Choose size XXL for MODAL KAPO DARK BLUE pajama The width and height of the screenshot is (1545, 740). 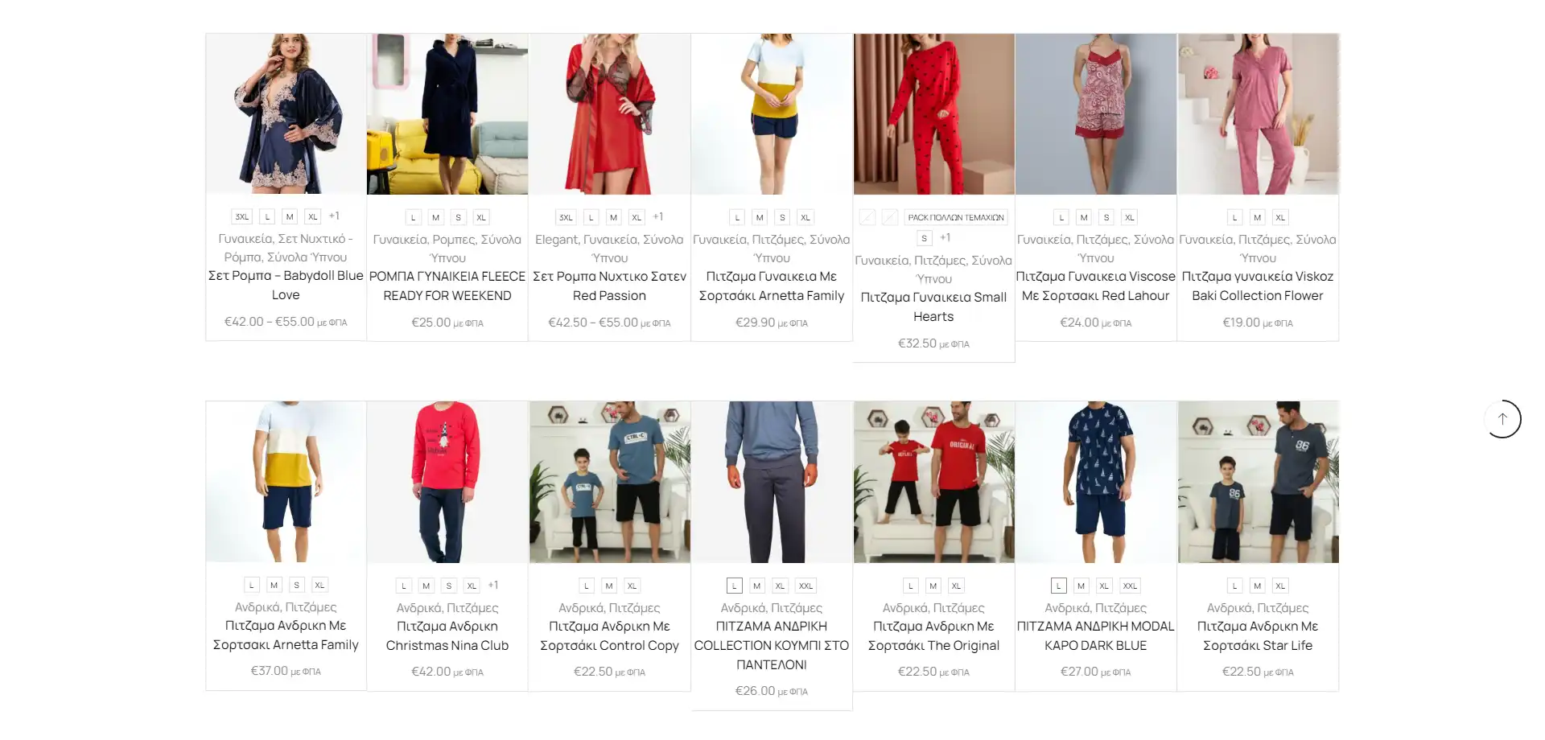[x=1130, y=586]
